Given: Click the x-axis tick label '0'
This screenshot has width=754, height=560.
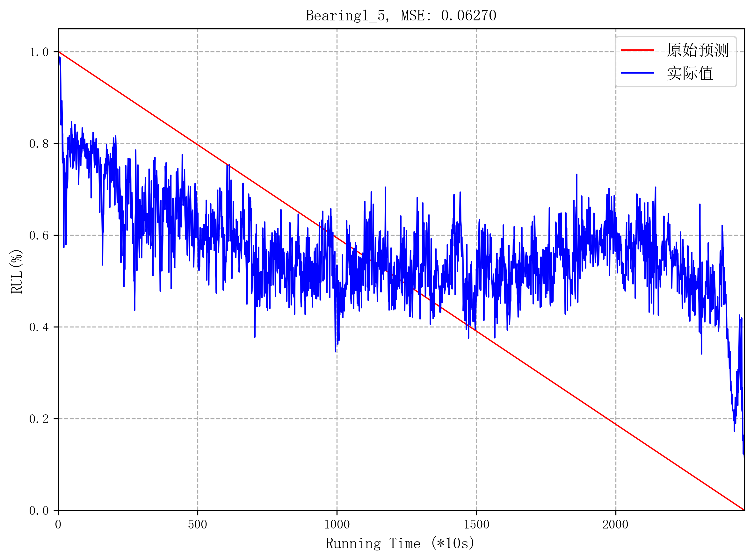Looking at the screenshot, I should [58, 524].
